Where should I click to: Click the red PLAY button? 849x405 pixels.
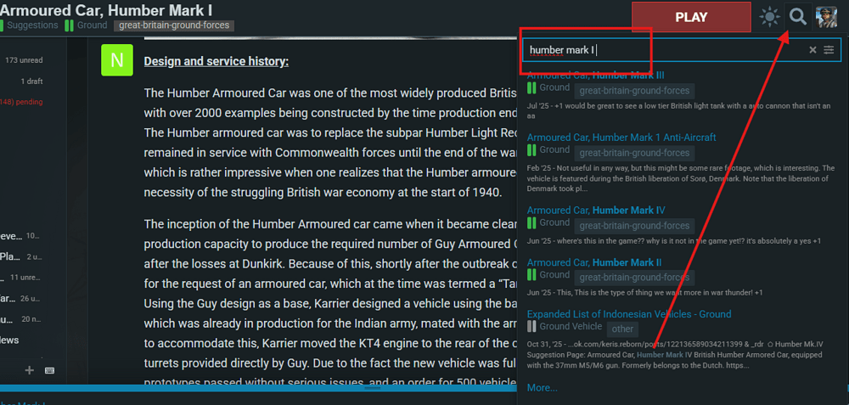point(691,17)
